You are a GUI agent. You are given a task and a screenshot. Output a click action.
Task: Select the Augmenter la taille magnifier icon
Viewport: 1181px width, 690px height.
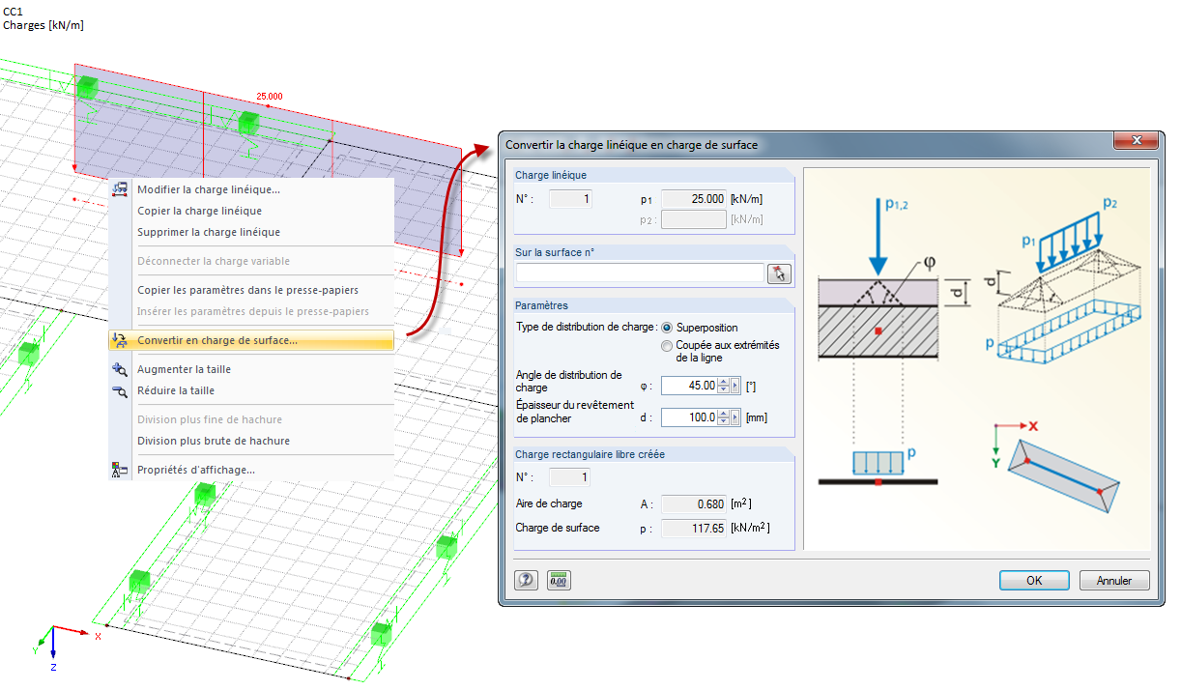coord(119,369)
